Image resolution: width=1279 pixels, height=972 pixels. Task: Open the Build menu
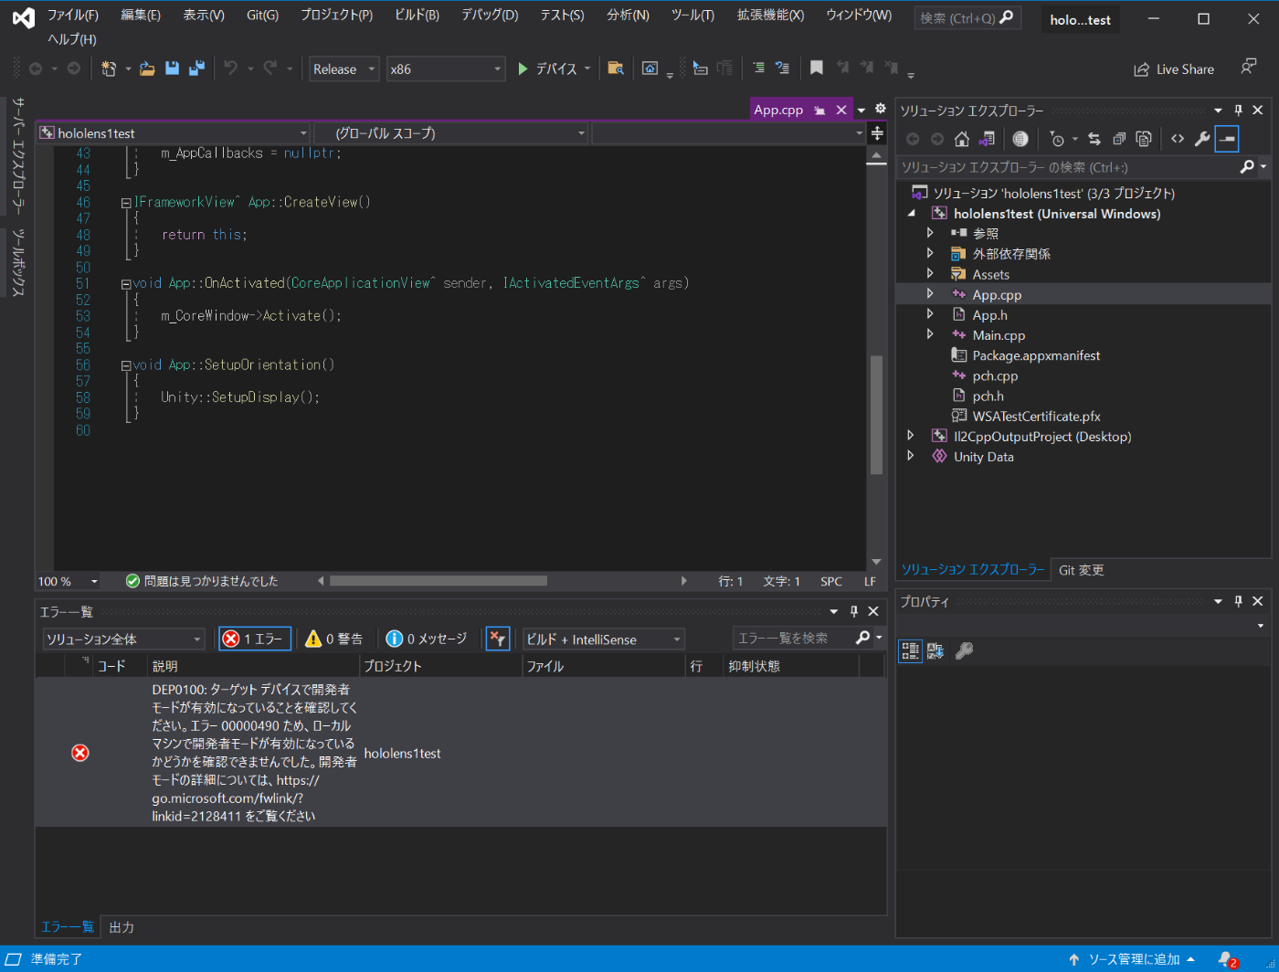(417, 16)
